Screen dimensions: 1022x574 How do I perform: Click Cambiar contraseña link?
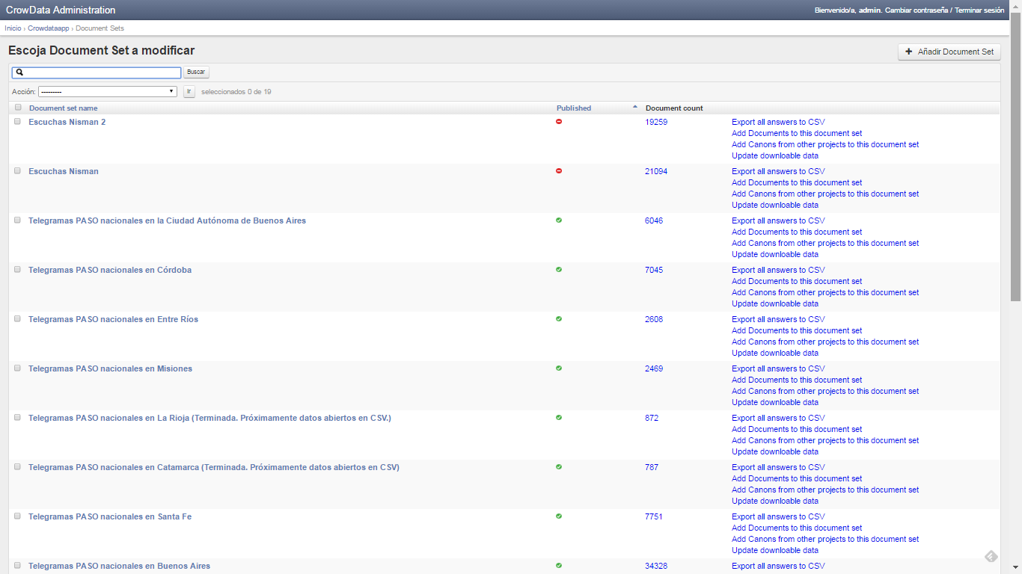coord(917,10)
